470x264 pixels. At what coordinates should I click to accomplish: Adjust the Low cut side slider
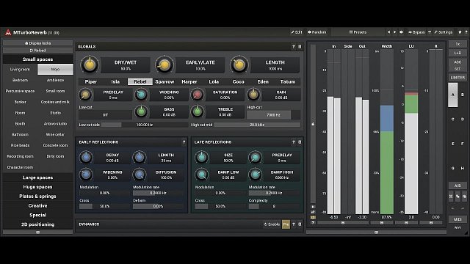[x=145, y=125]
